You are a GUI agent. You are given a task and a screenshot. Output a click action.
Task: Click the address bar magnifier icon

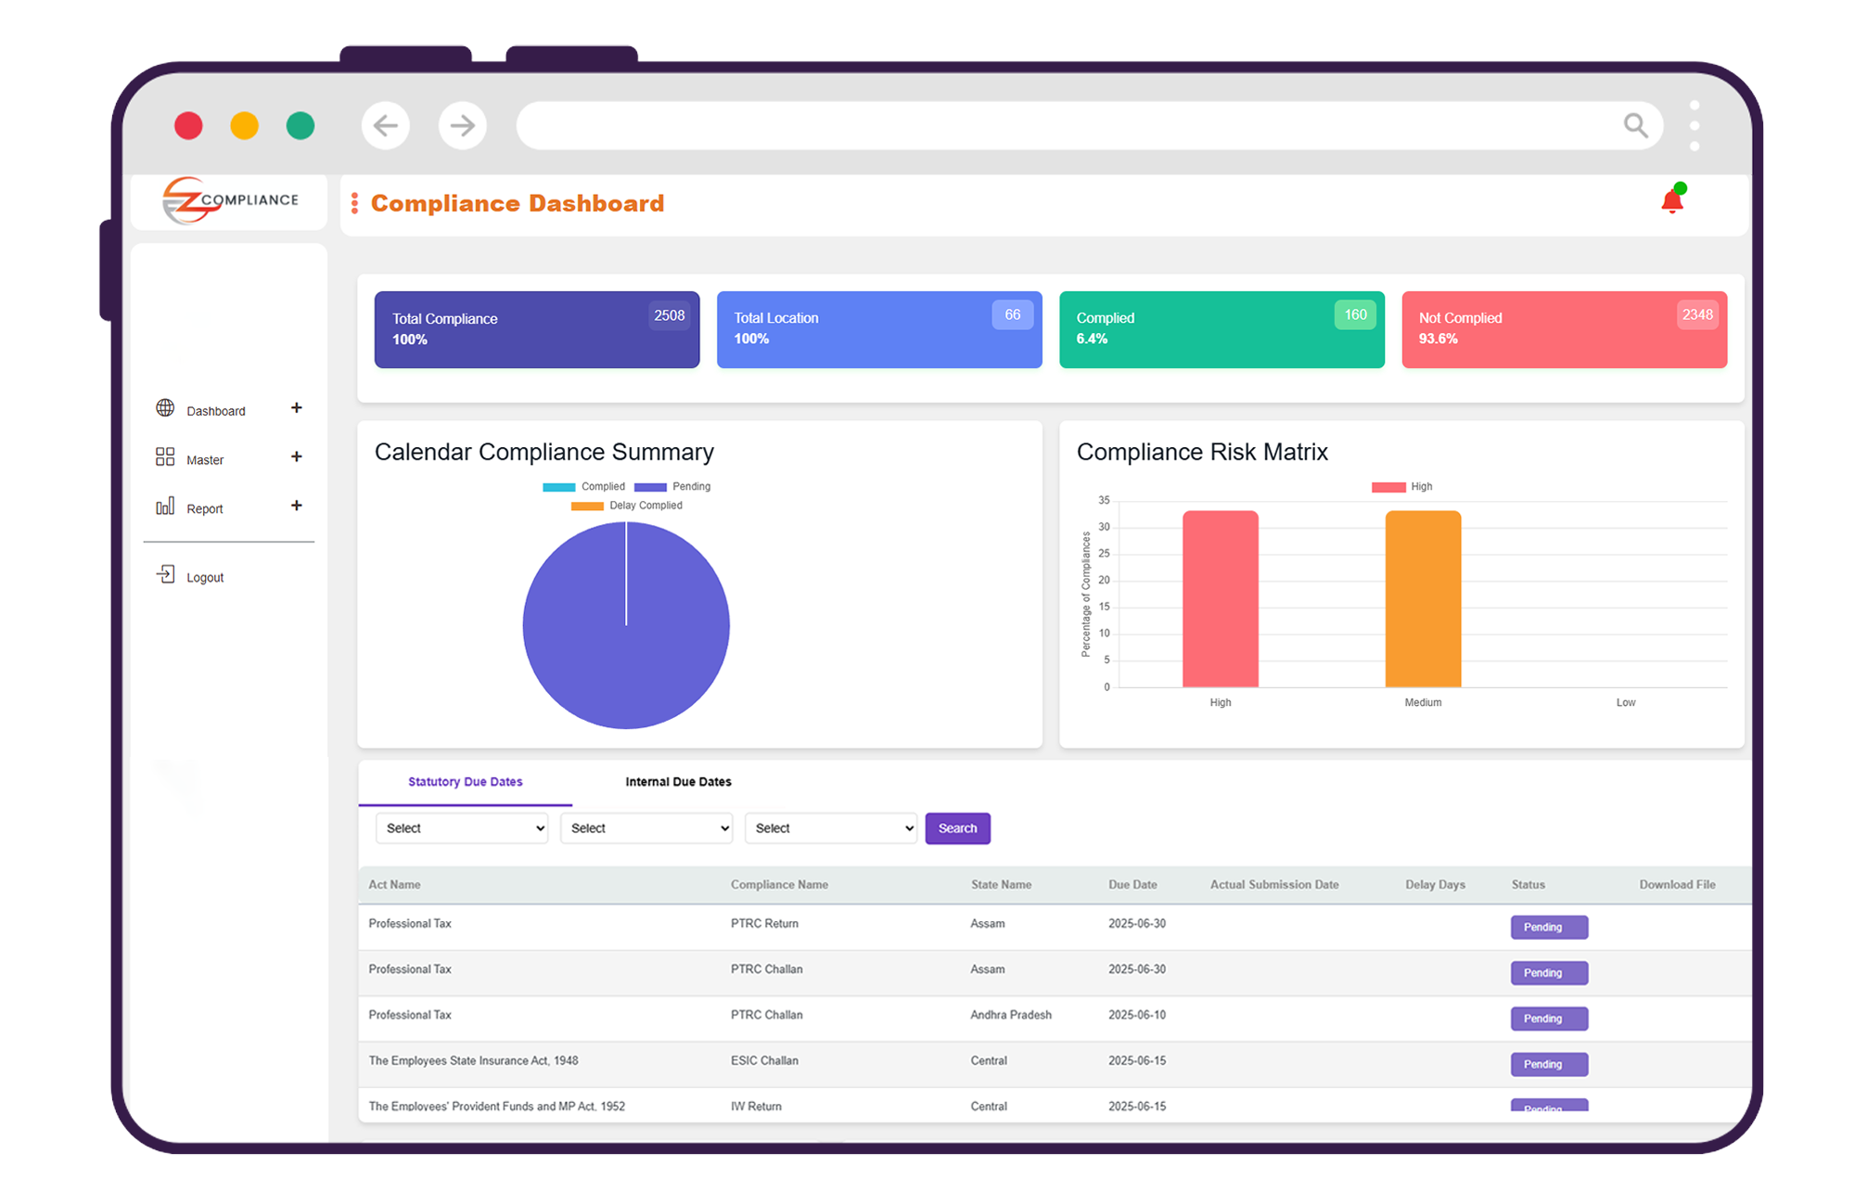tap(1635, 125)
